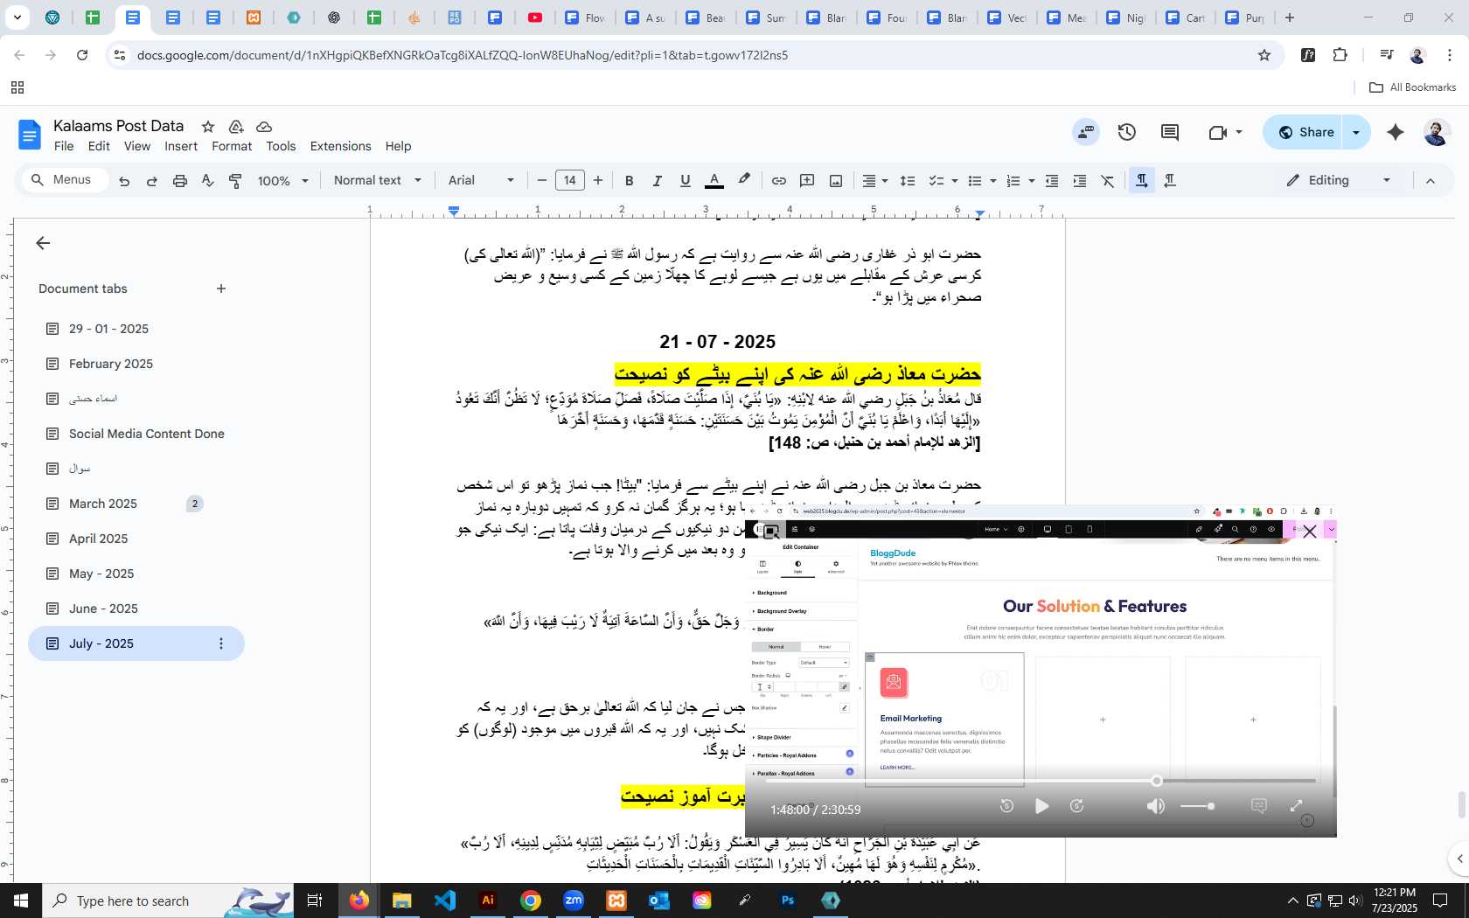Switch to left-to-right text direction
This screenshot has width=1469, height=918.
[x=1142, y=180]
